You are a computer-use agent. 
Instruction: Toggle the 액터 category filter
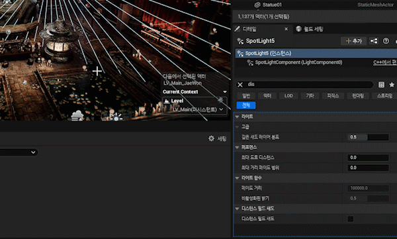point(267,95)
